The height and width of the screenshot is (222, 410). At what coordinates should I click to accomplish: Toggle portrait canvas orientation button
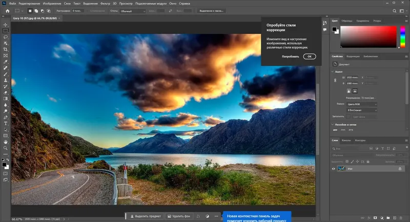349,90
